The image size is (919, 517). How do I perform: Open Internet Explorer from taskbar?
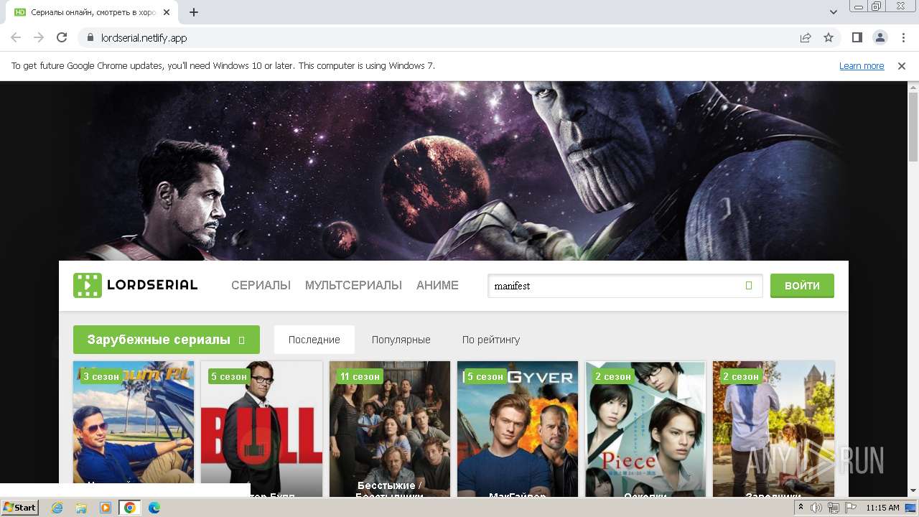pos(57,508)
